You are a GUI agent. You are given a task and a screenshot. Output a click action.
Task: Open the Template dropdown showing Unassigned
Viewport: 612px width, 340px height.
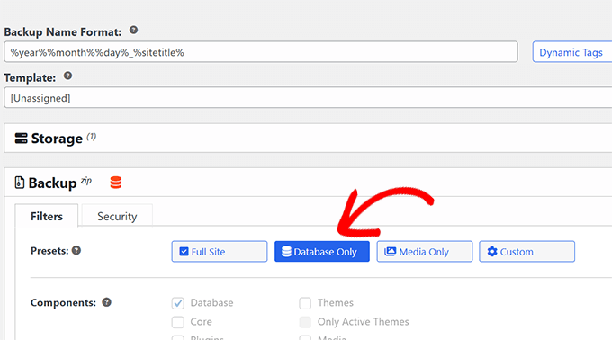point(308,97)
